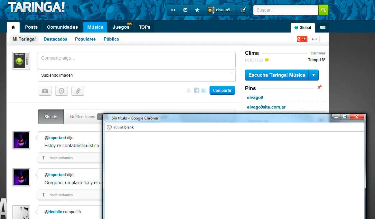Maximize the Sin título Chrome window

[345, 117]
